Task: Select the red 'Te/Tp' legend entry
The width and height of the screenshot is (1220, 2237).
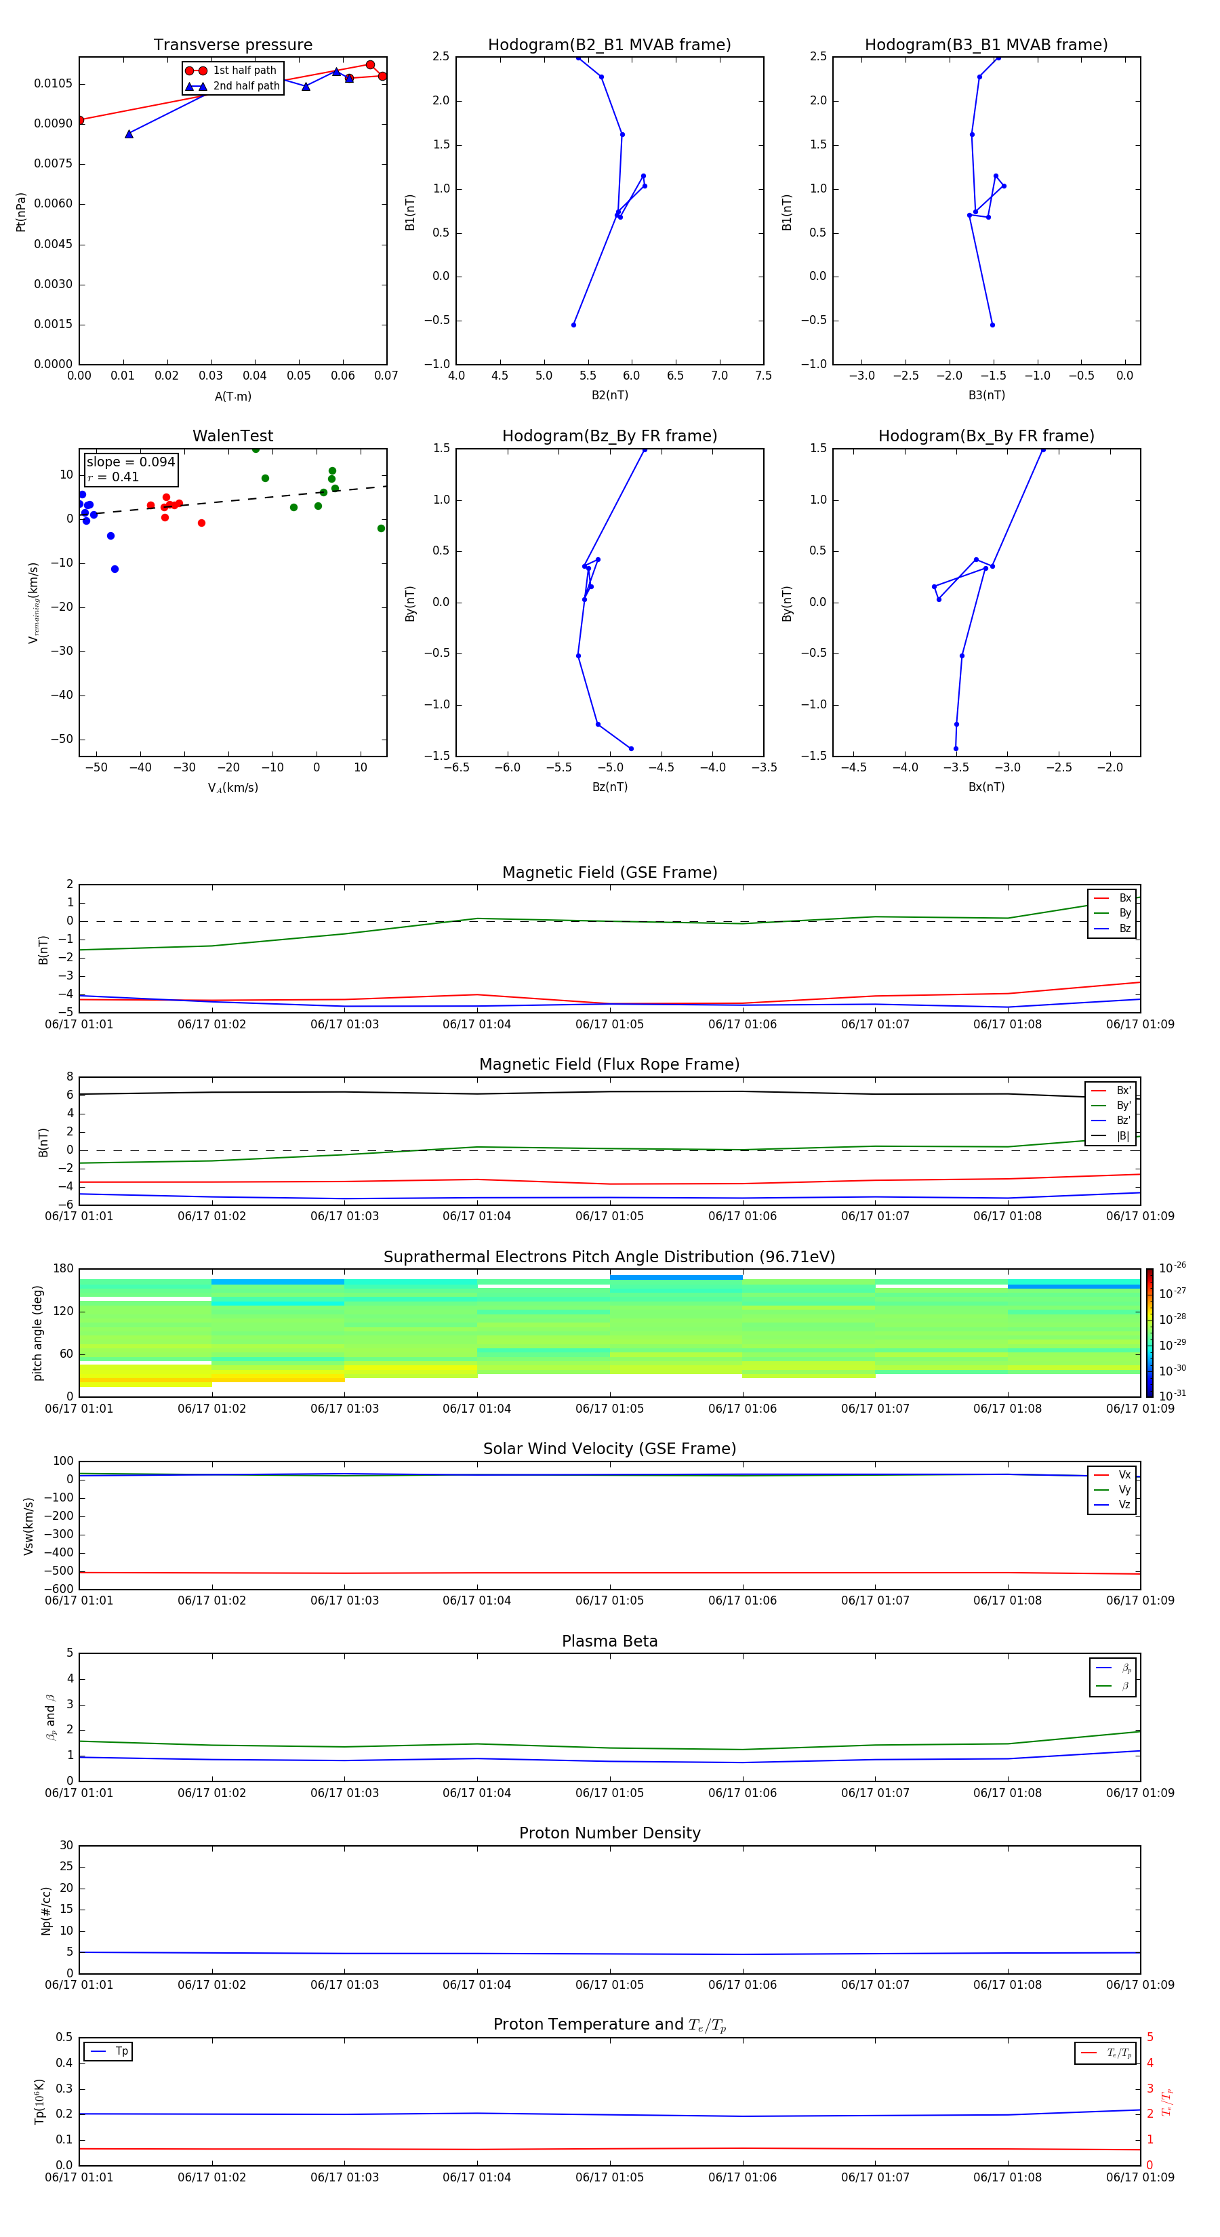Action: tap(1105, 2053)
